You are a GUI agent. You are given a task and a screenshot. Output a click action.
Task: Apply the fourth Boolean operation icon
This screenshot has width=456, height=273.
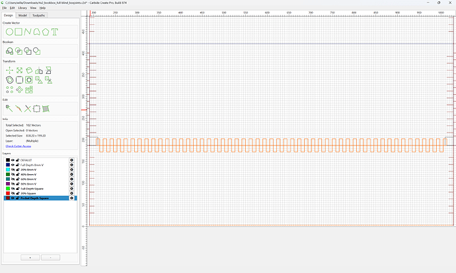tap(36, 51)
